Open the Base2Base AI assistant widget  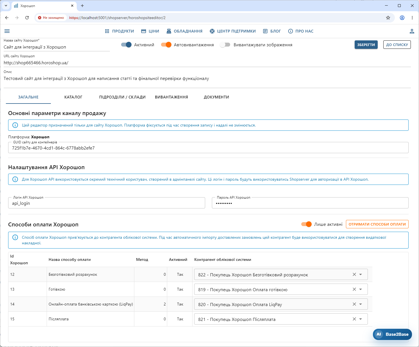pos(392,334)
